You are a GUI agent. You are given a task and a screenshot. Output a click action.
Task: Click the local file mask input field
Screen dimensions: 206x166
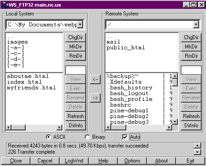coord(75,70)
